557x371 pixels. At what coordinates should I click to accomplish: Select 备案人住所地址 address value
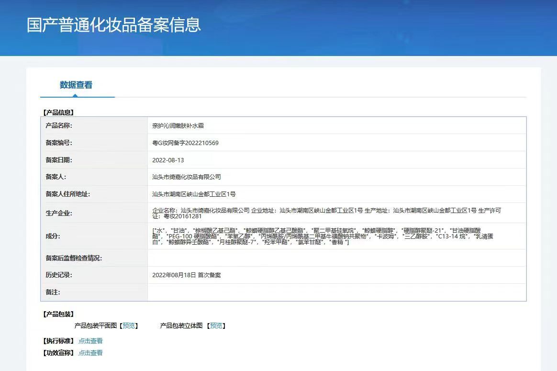tap(194, 194)
